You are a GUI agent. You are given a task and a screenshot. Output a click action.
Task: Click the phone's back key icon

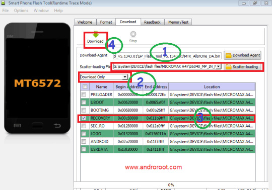[57, 126]
